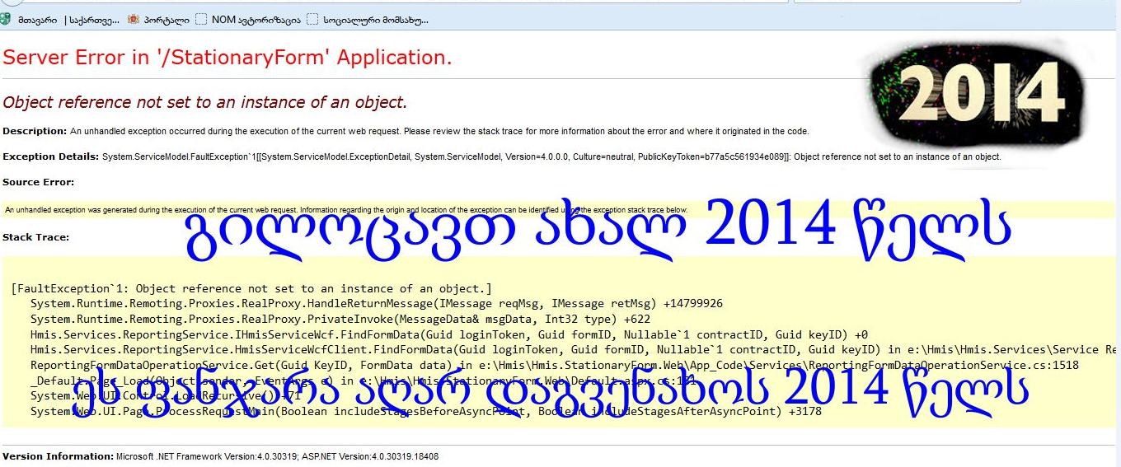The width and height of the screenshot is (1121, 467).
Task: Click the bold 'Description:' label
Action: coord(35,131)
